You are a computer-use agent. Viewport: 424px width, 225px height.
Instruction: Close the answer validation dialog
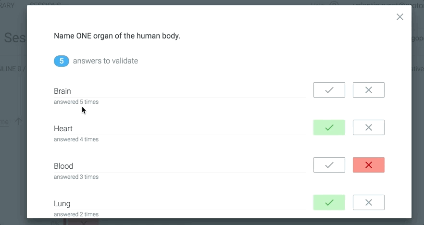tap(400, 17)
